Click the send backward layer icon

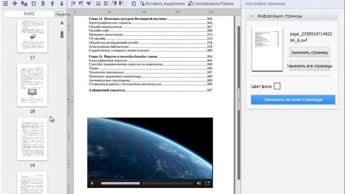pyautogui.click(x=121, y=4)
